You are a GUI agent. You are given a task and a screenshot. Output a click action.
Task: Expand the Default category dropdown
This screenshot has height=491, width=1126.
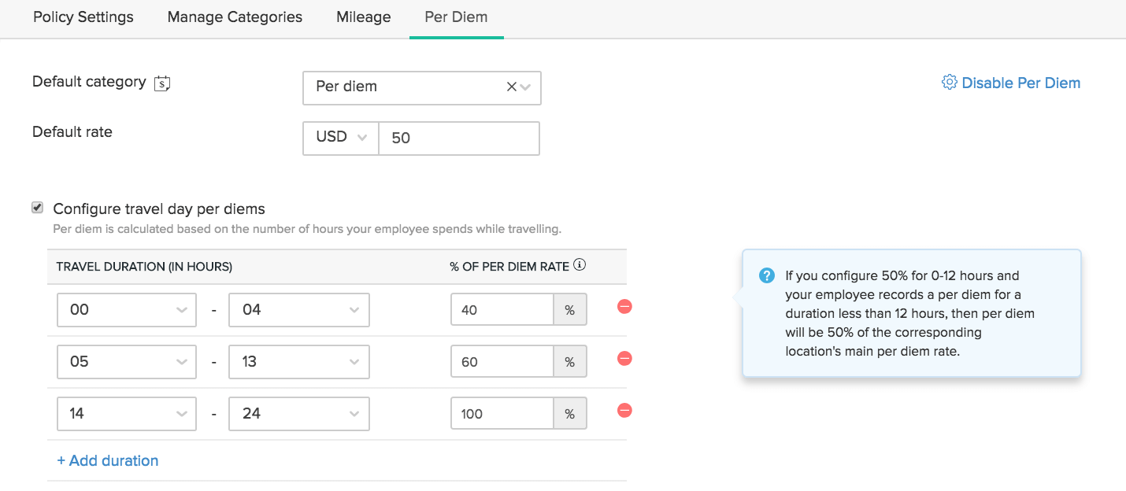[x=526, y=87]
